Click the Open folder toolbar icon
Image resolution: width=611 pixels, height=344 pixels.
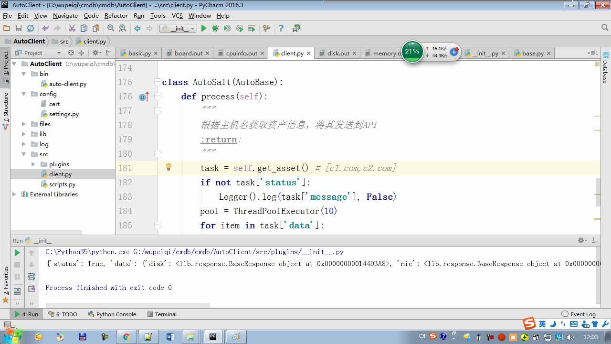(7, 29)
